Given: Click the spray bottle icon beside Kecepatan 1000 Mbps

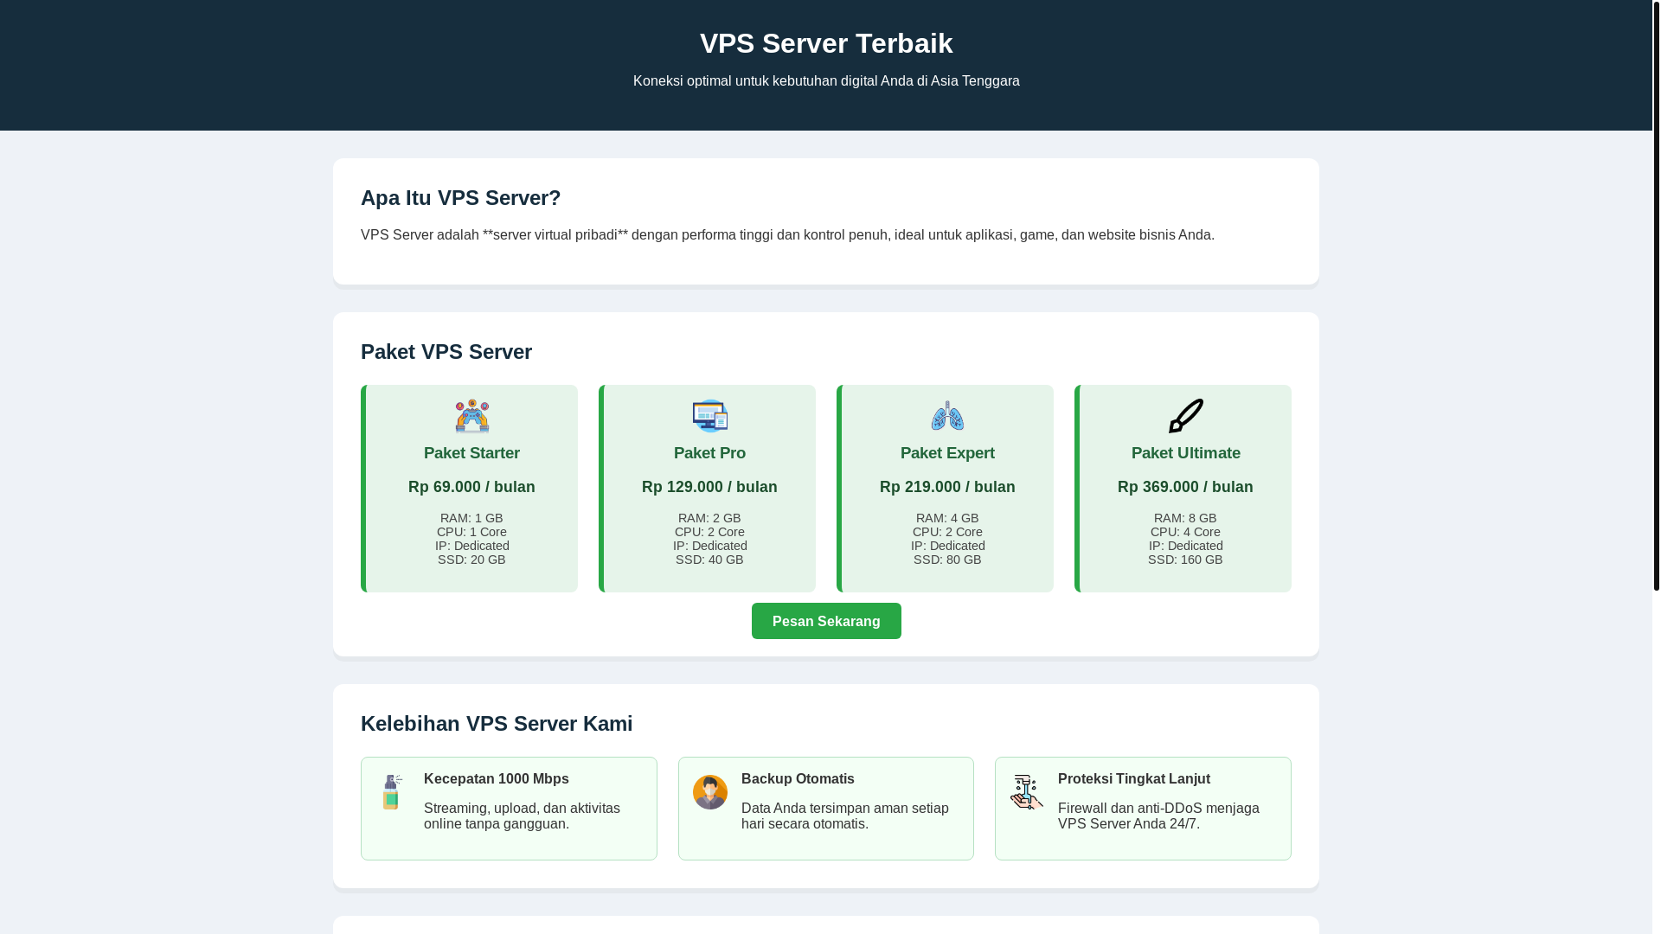Looking at the screenshot, I should [x=393, y=792].
